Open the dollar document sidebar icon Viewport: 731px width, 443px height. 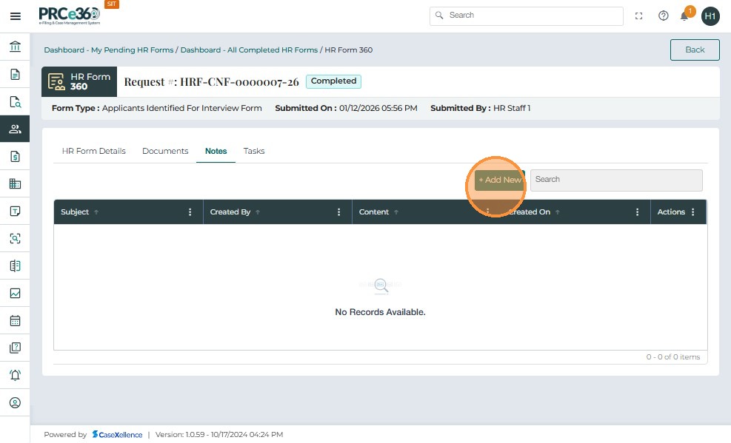pos(15,156)
